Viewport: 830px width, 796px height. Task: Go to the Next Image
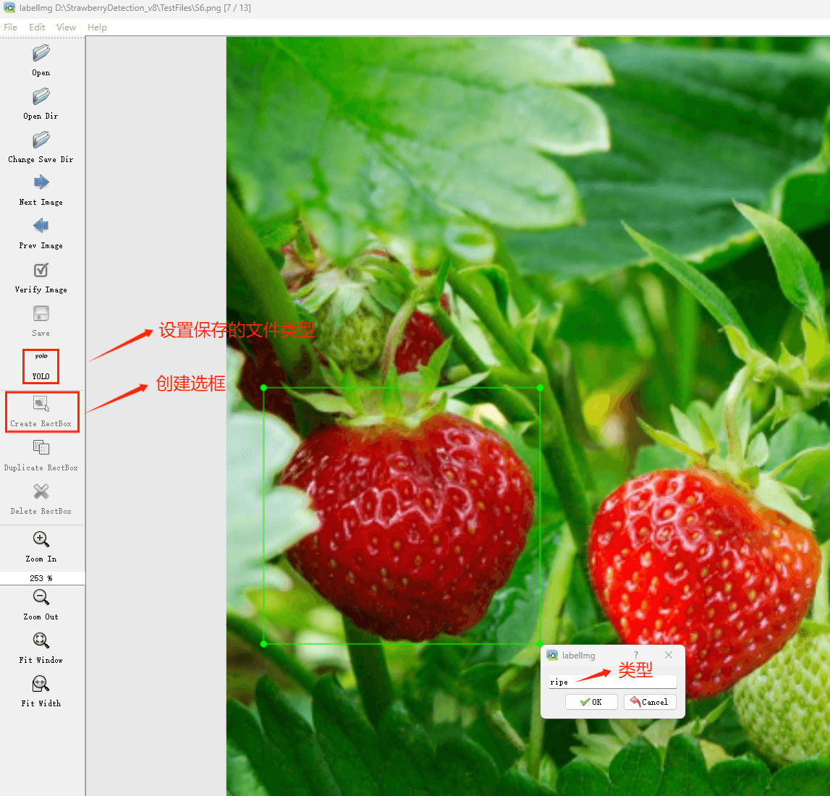[x=41, y=183]
